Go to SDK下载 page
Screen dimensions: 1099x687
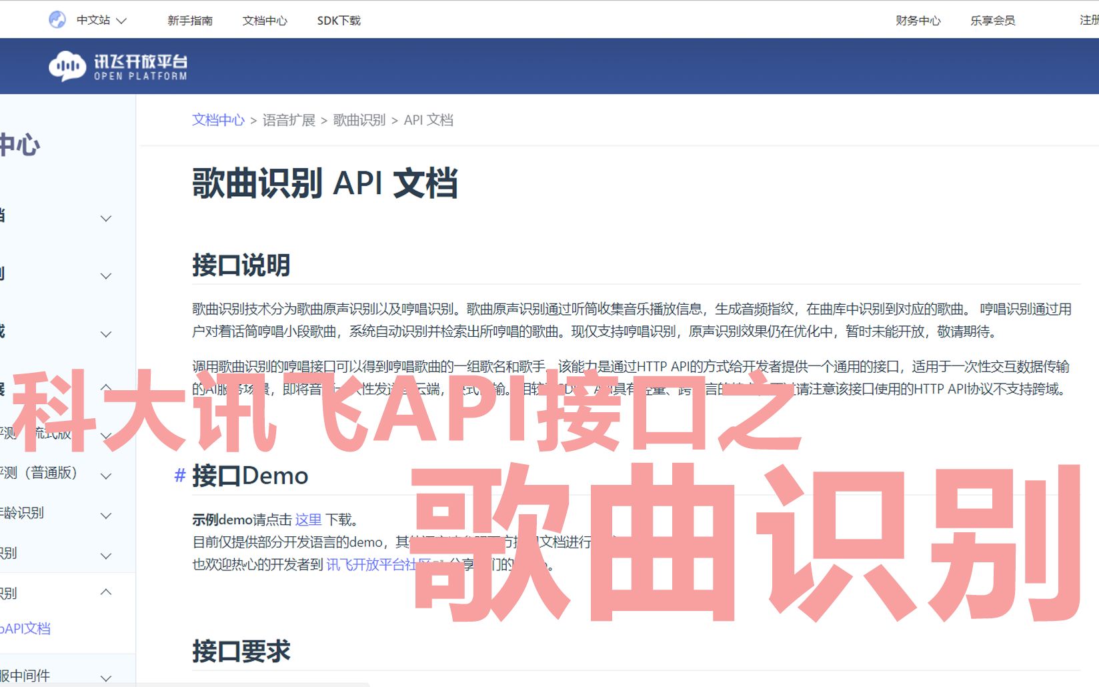pos(339,21)
